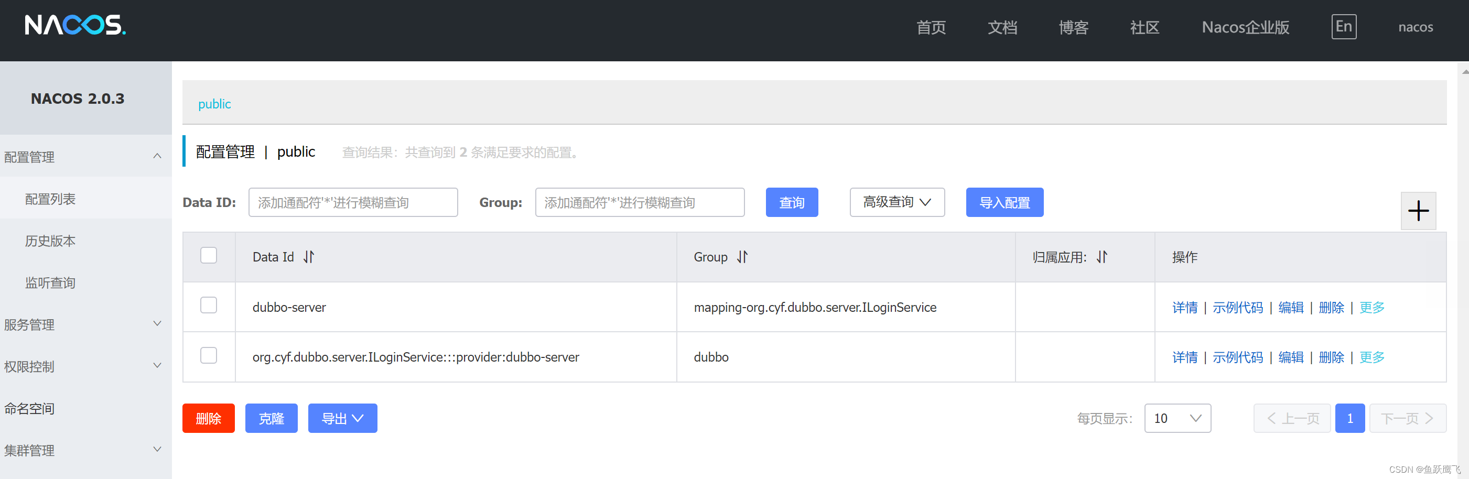This screenshot has height=479, width=1469.
Task: Click 删除 link for the dubbo group row
Action: (1331, 357)
